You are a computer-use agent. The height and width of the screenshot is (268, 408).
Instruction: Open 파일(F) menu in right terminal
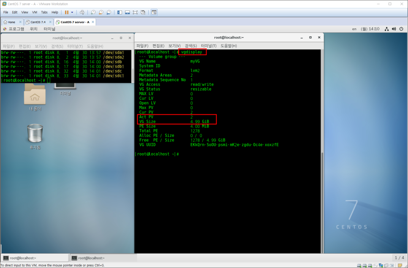tap(142, 46)
